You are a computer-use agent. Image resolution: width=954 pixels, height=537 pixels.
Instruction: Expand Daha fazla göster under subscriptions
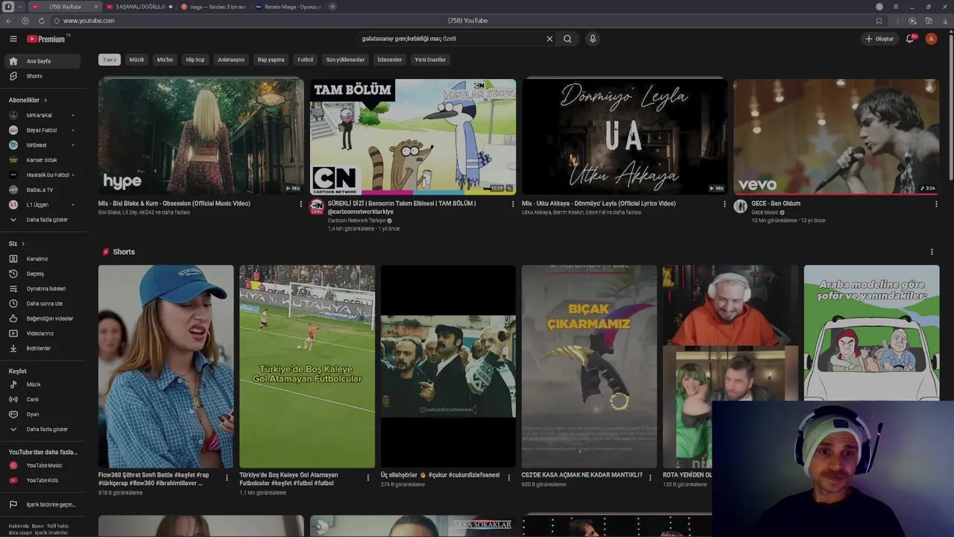click(x=43, y=220)
